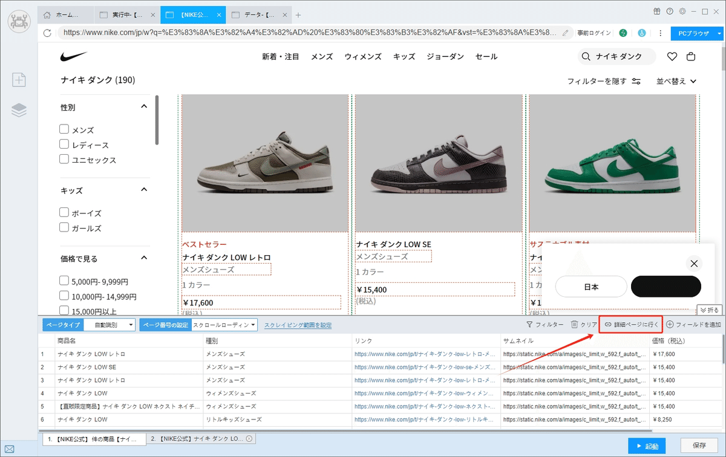This screenshot has width=726, height=457.
Task: Open the layers stack icon in sidebar
Action: (x=19, y=110)
